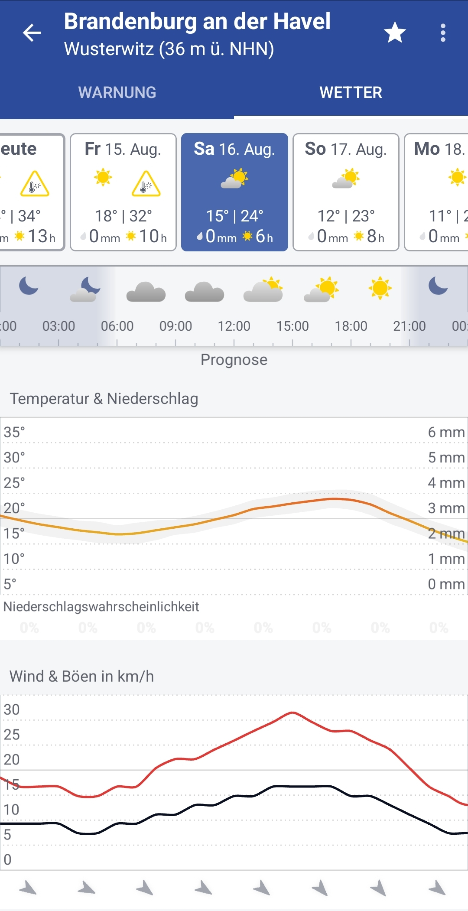
Task: Open the So 17. Aug. day card
Action: 346,192
